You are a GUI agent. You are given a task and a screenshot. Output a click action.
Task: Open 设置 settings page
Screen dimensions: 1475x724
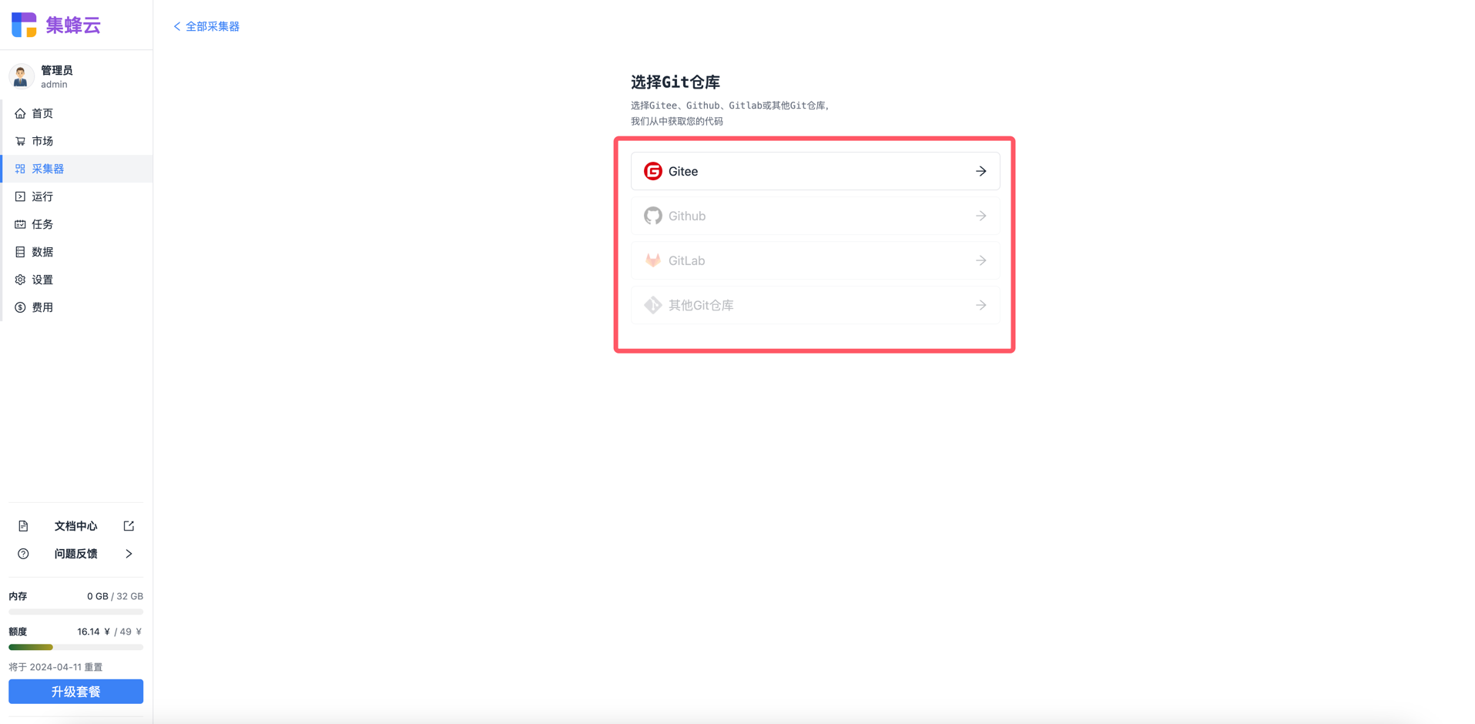pos(76,280)
